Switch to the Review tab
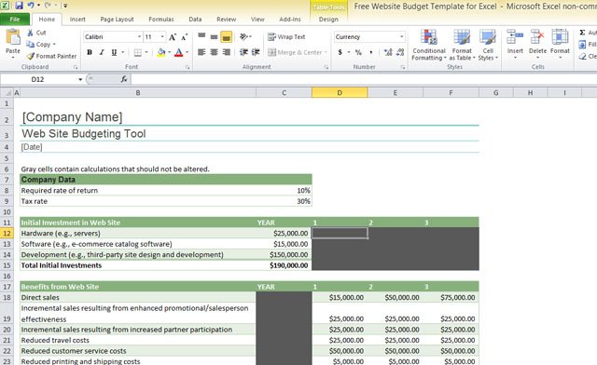597x365 pixels. [x=227, y=19]
